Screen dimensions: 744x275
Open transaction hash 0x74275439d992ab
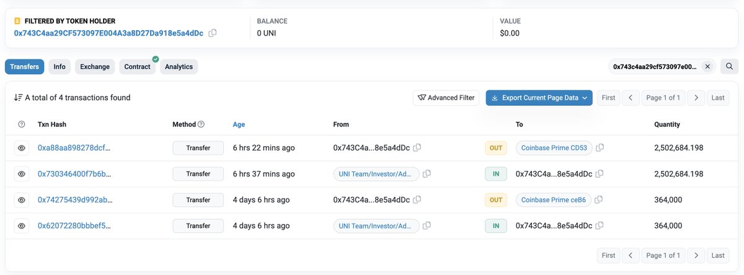(75, 200)
